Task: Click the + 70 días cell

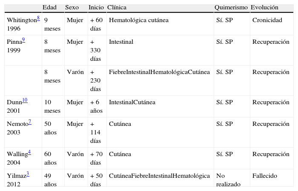Action: point(96,158)
